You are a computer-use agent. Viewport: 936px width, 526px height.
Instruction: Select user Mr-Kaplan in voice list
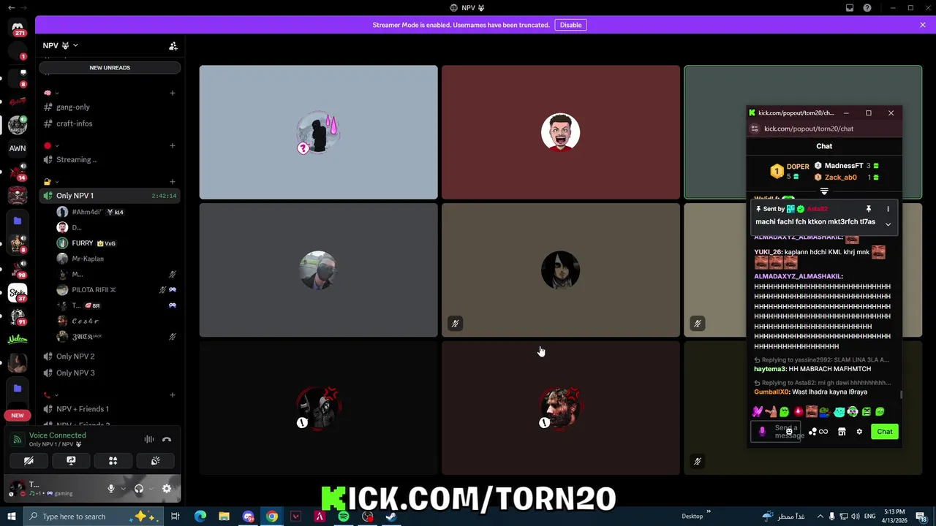coord(117,259)
